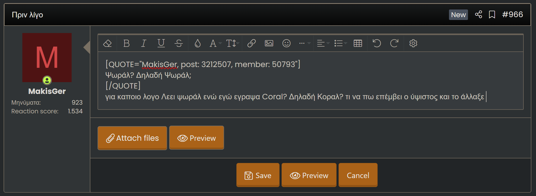The image size is (536, 196).
Task: Click the Save button
Action: (x=258, y=175)
